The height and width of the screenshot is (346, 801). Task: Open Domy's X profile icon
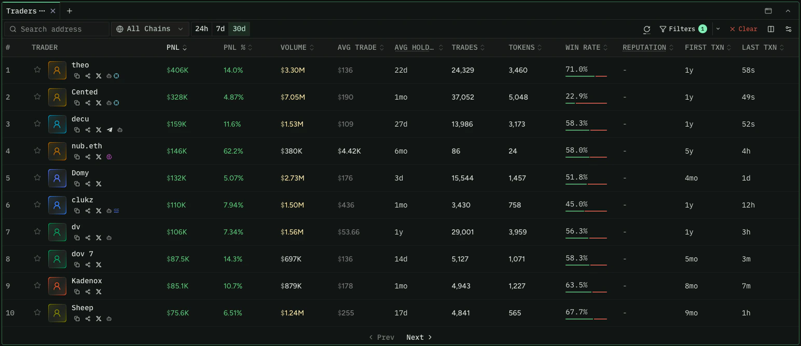(x=99, y=184)
